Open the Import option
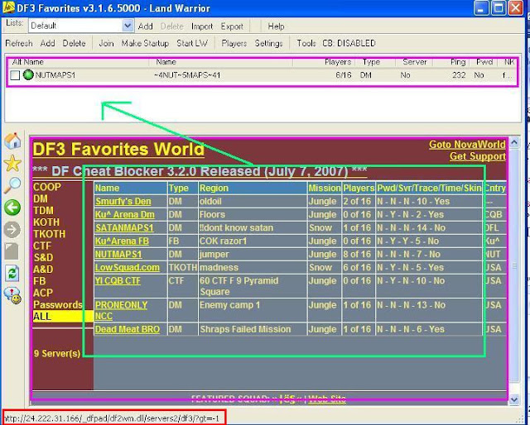The image size is (530, 425). point(202,26)
